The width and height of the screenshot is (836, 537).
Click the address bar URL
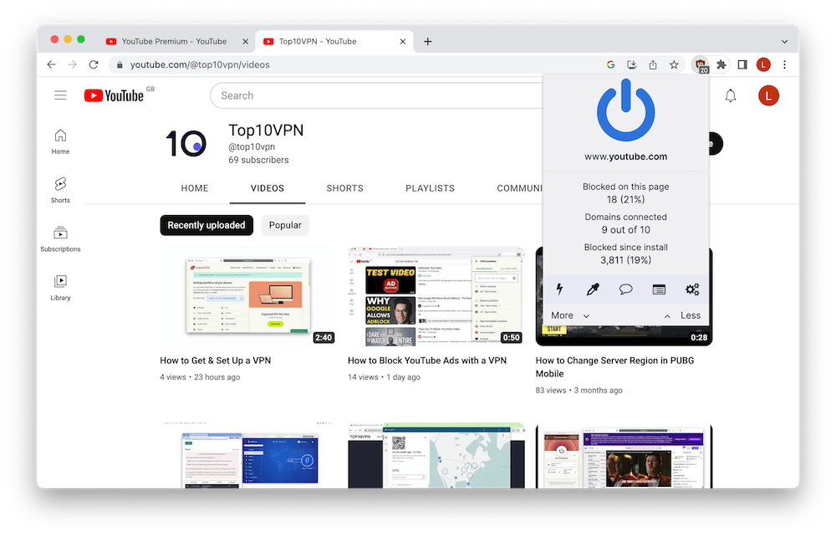coord(200,64)
